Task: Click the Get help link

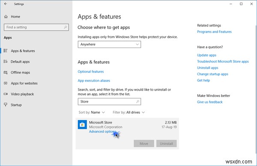Action: 203,80
